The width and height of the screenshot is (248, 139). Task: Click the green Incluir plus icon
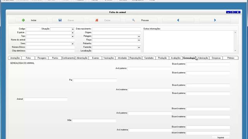tap(23, 20)
